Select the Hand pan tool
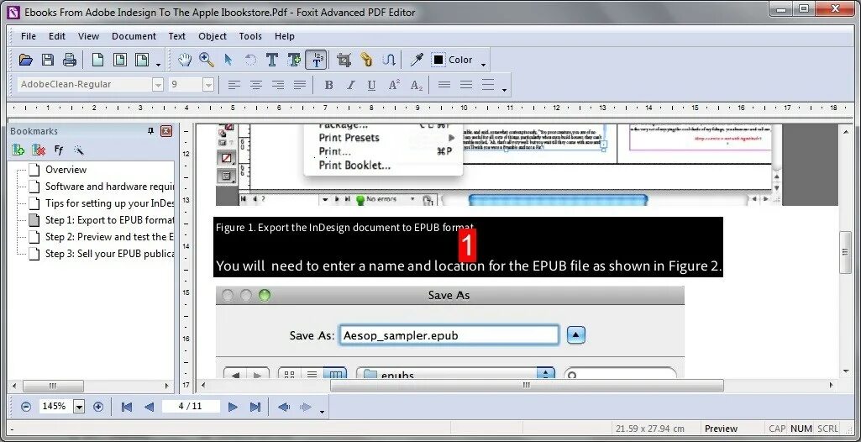 [185, 60]
